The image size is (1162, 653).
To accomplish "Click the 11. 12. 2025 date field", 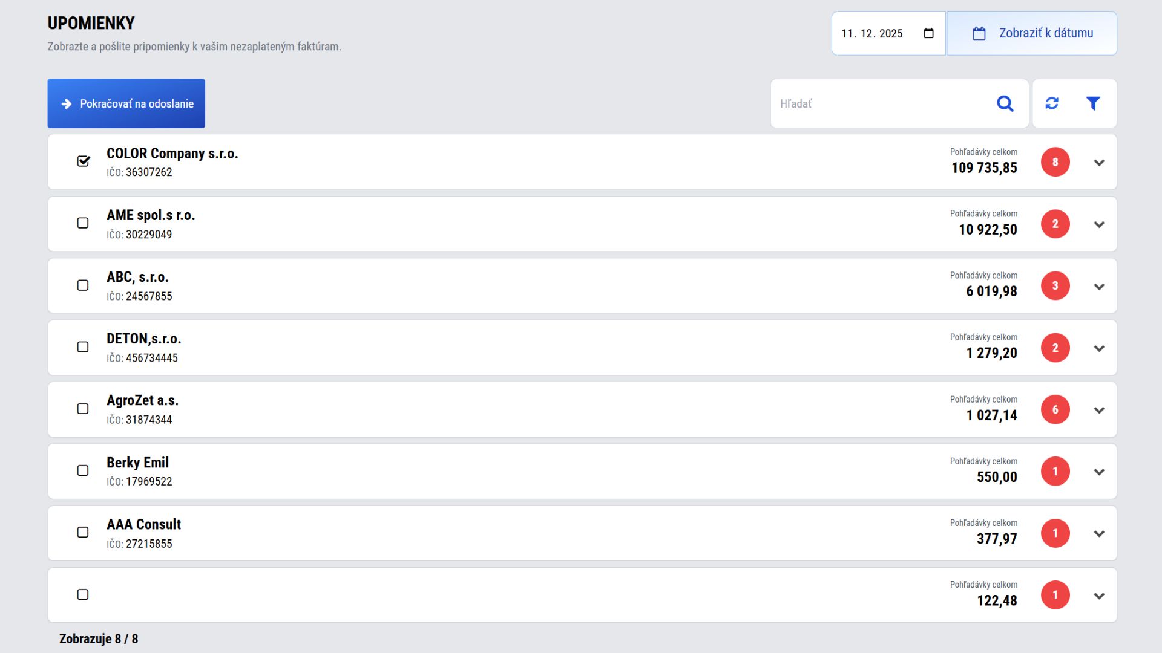I will coord(872,34).
